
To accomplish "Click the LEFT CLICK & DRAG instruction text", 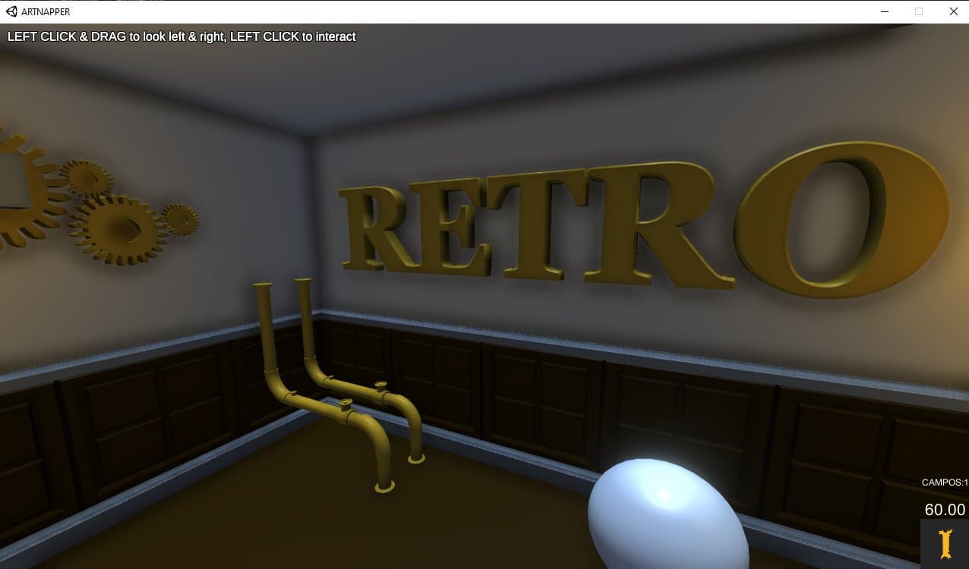I will tap(181, 36).
